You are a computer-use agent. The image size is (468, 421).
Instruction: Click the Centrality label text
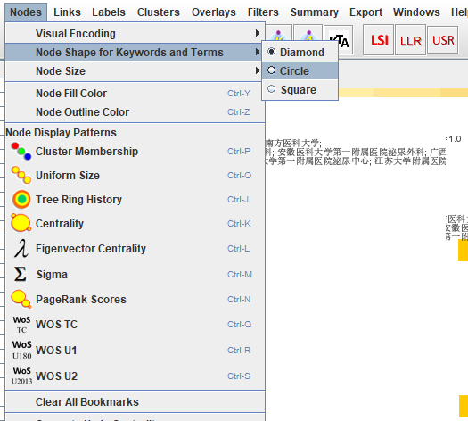pos(60,224)
